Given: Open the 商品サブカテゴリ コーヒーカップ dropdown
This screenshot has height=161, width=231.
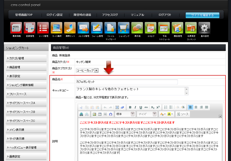Looking at the screenshot, I should tap(87, 70).
